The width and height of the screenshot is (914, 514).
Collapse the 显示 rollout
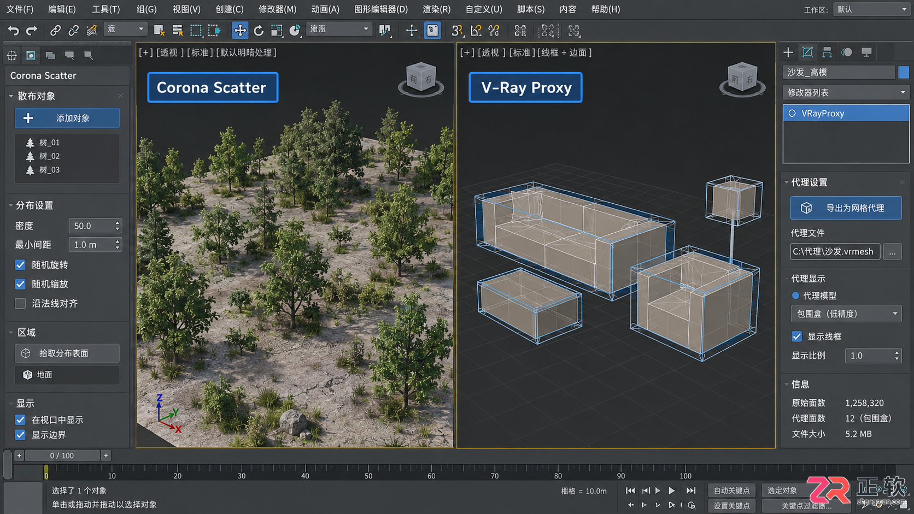tap(11, 403)
